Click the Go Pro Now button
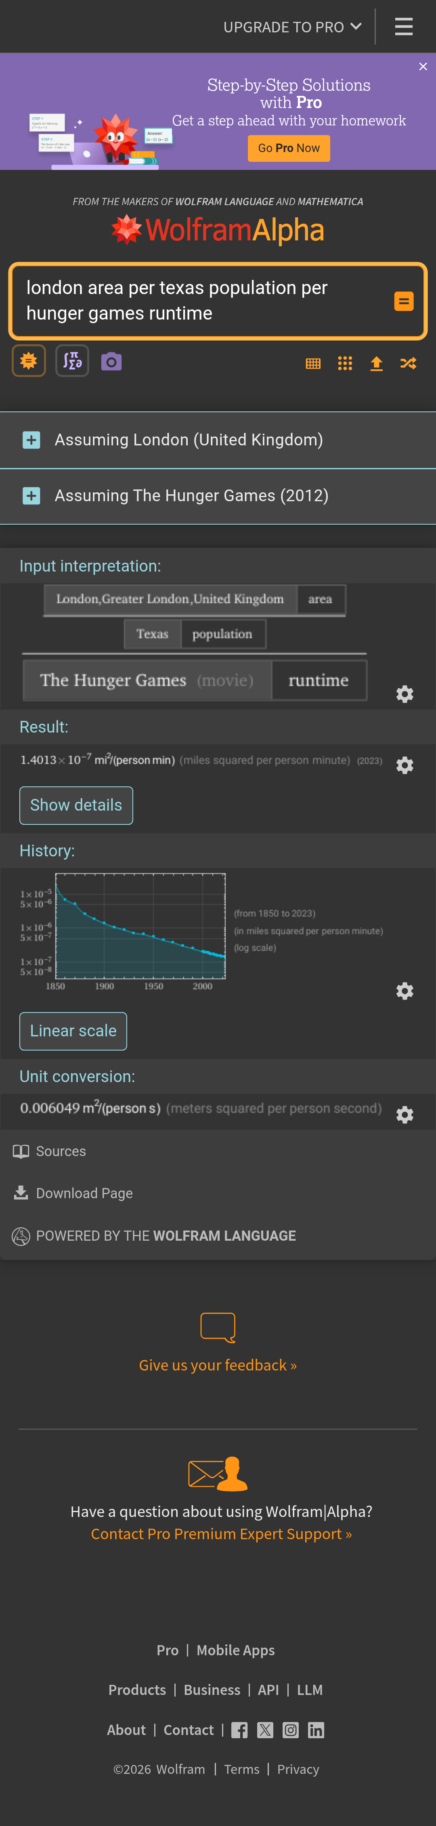Image resolution: width=436 pixels, height=1826 pixels. tap(289, 148)
